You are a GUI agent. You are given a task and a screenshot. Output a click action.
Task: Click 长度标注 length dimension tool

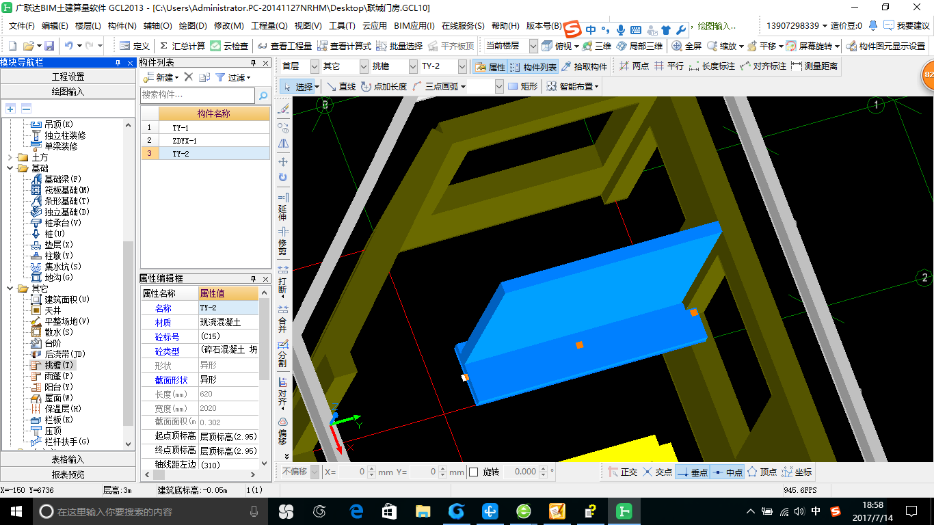pos(712,67)
